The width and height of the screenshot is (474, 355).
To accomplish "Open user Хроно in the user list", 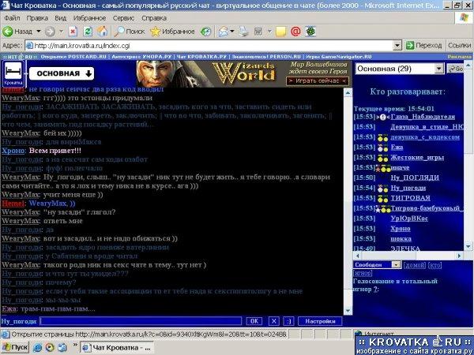I will tap(401, 229).
